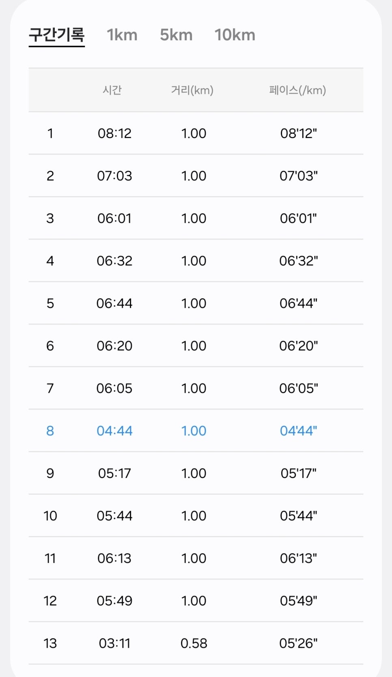This screenshot has height=677, width=392.
Task: Select lap 12 row with pace 05'49"
Action: click(x=196, y=601)
